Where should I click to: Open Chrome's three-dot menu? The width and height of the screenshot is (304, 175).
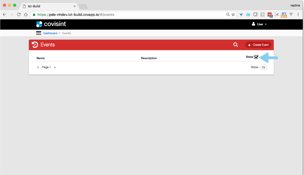click(x=298, y=15)
